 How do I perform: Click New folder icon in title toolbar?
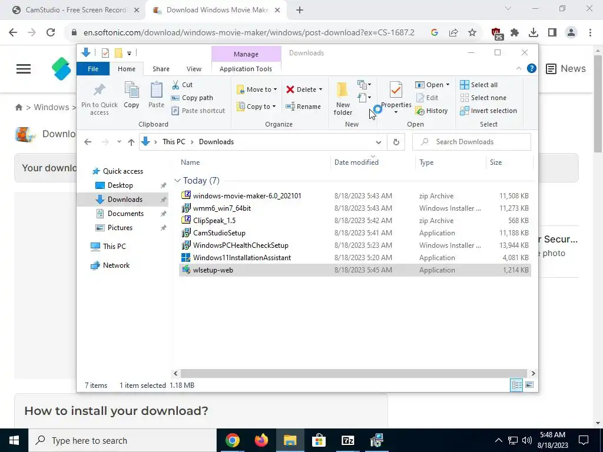tap(118, 53)
